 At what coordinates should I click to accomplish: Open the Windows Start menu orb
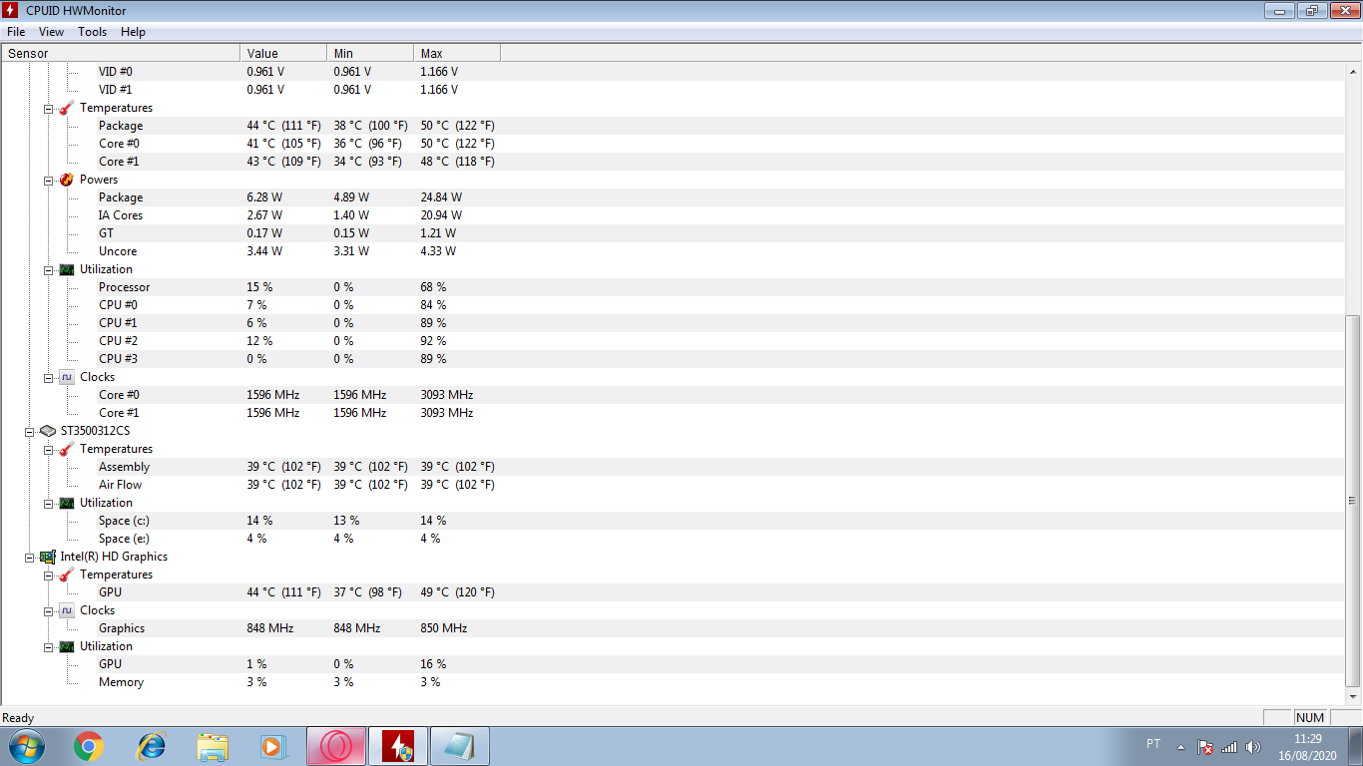pyautogui.click(x=26, y=746)
